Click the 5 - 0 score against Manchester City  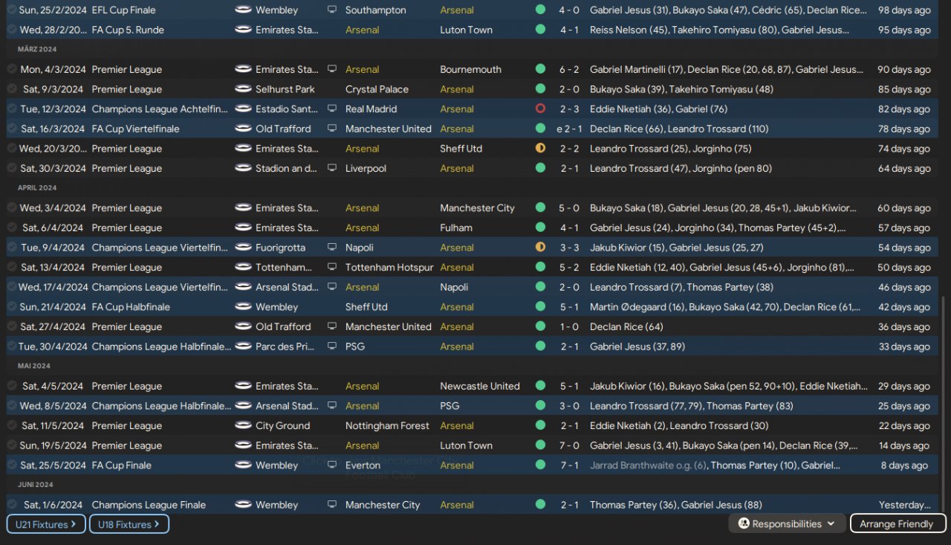tap(569, 208)
